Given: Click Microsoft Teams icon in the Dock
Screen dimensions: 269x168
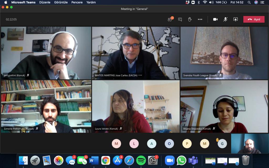Looking at the screenshot, I should point(193,160).
